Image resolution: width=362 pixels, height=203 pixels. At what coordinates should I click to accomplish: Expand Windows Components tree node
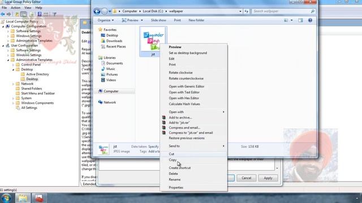(x=13, y=103)
